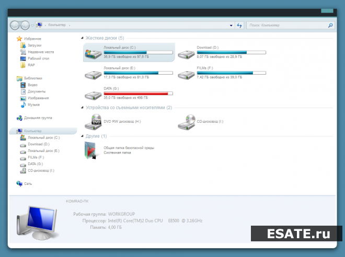Select FILMs (F:) in sidebar tree
345x257 pixels.
tap(36, 157)
